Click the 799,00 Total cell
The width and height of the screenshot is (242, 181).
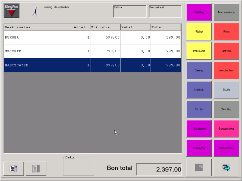[x=166, y=51]
